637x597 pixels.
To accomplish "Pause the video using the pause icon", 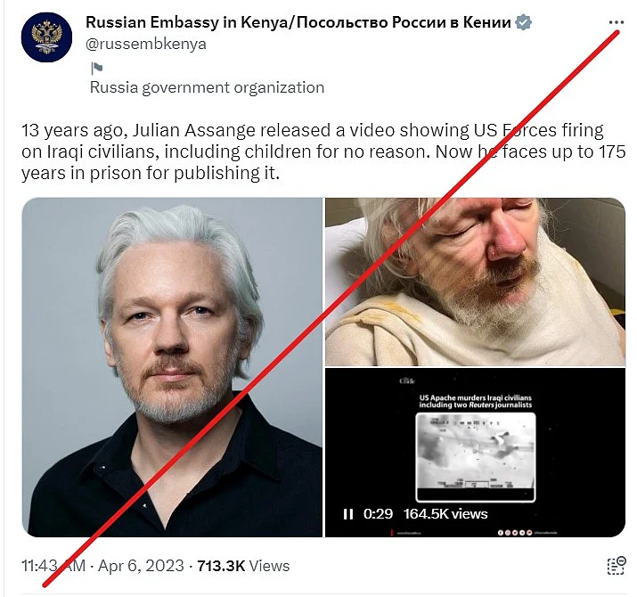I will 348,514.
